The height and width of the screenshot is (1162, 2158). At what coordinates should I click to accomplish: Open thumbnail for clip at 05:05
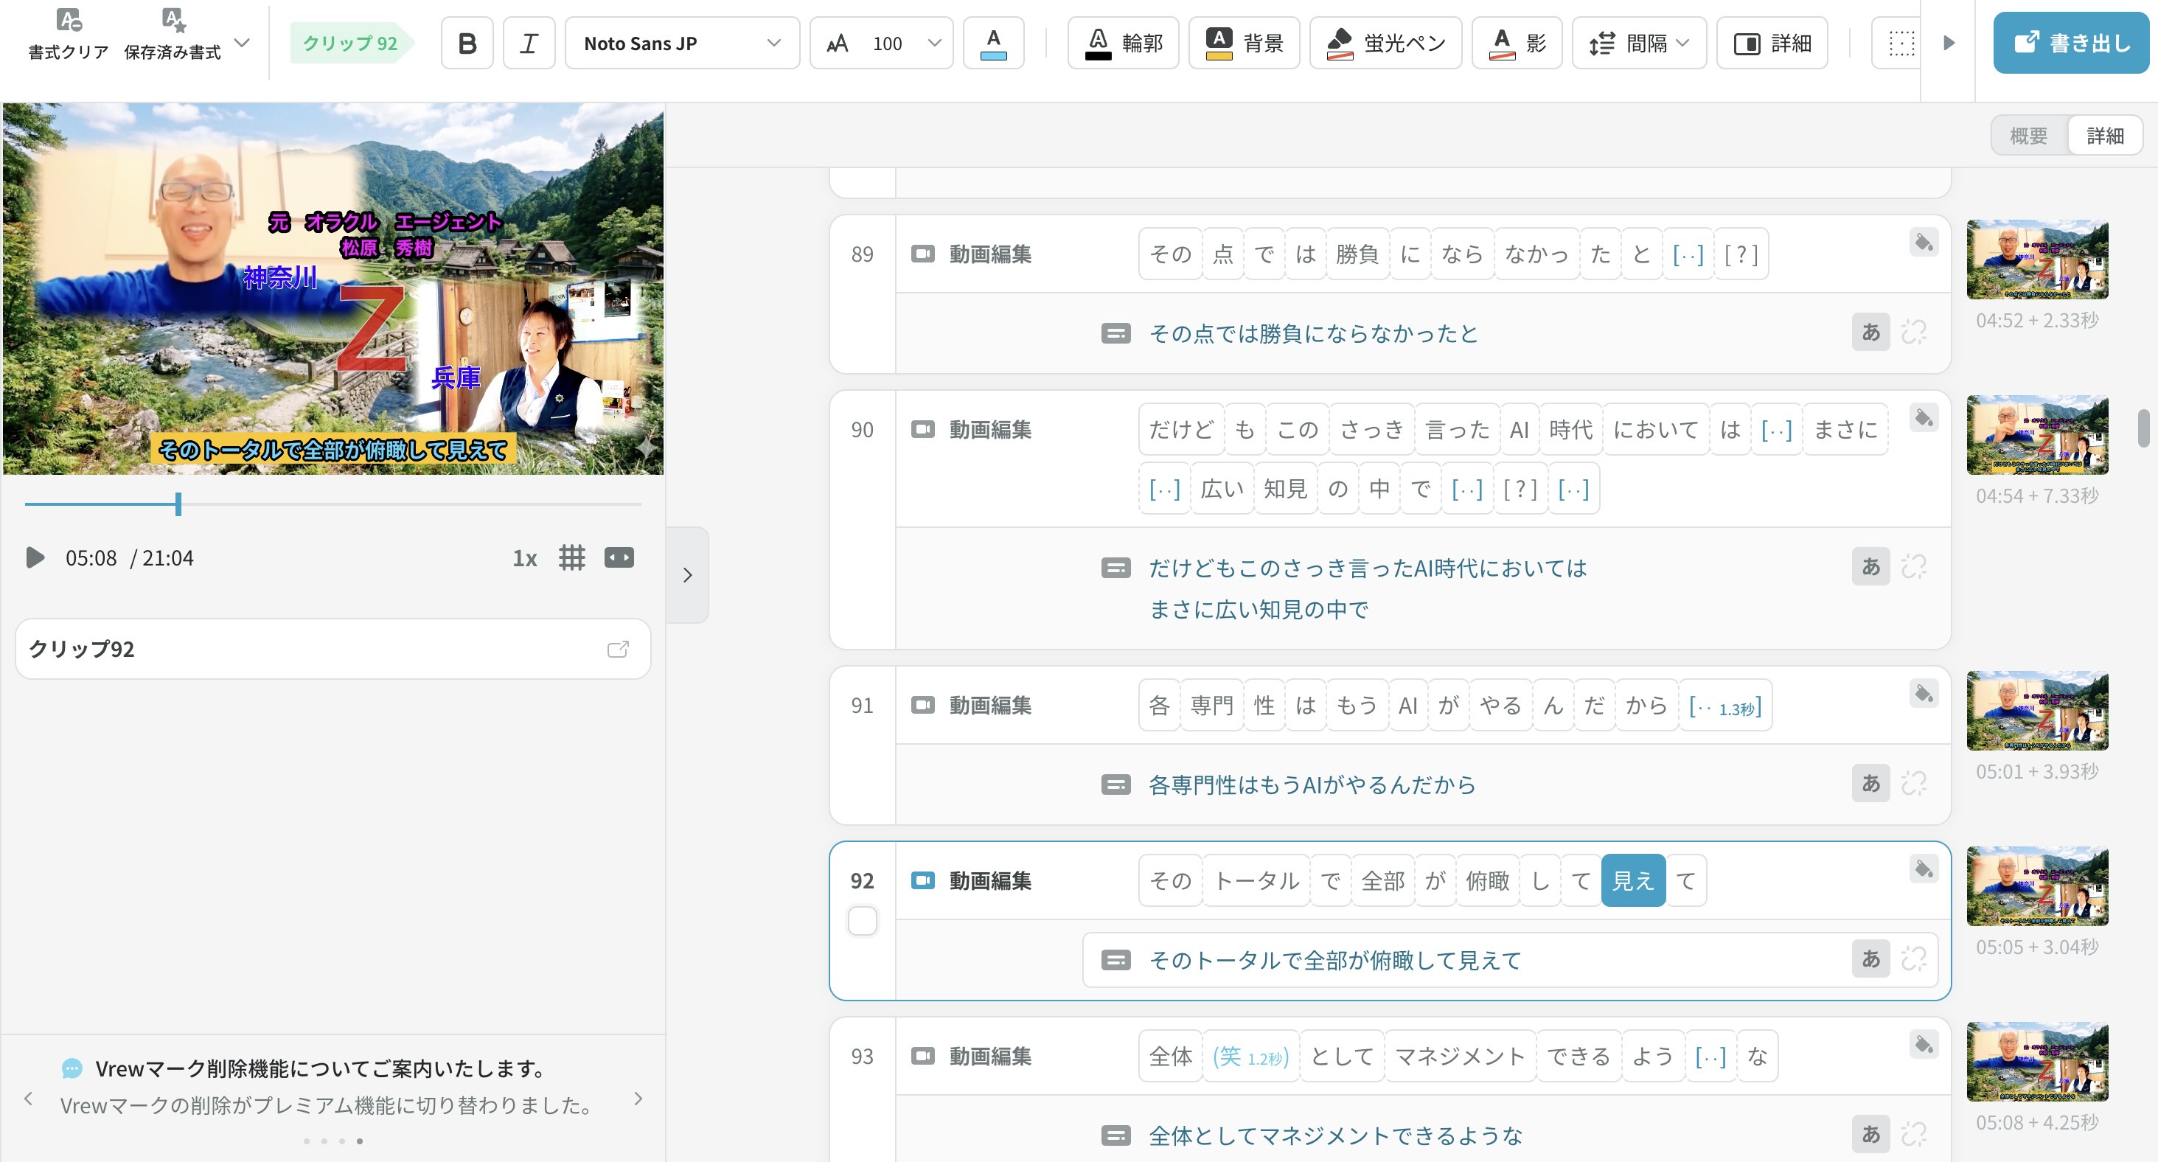pos(2036,886)
